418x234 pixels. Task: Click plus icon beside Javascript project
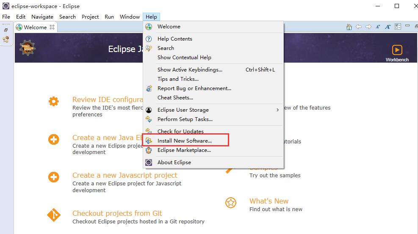(x=54, y=177)
